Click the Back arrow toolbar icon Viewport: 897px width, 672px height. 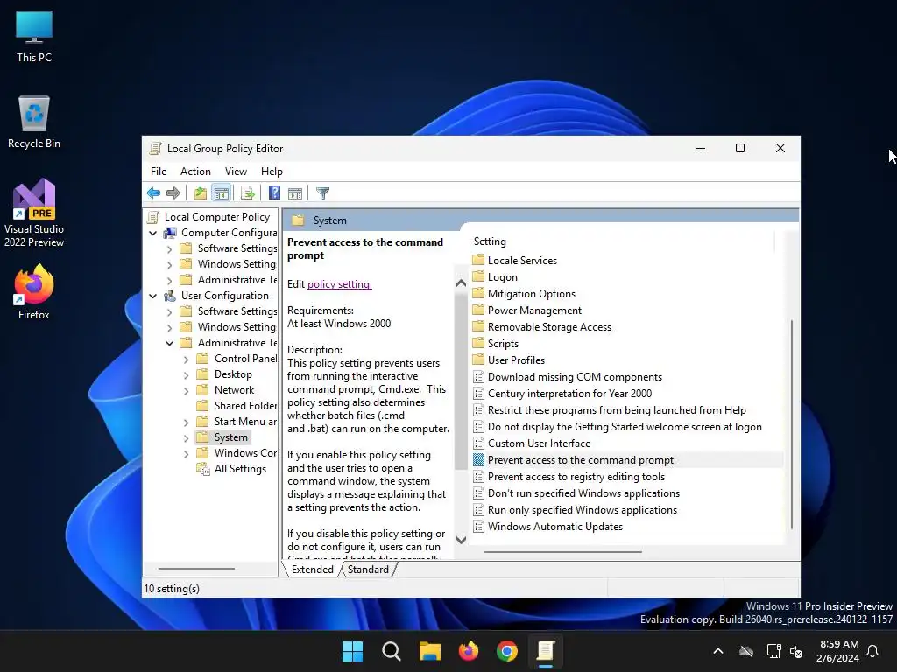[x=153, y=193]
